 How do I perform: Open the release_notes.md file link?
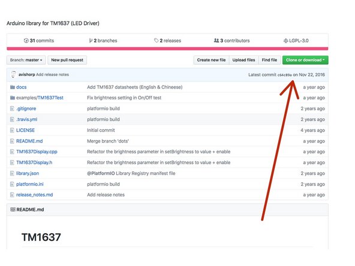pyautogui.click(x=34, y=195)
